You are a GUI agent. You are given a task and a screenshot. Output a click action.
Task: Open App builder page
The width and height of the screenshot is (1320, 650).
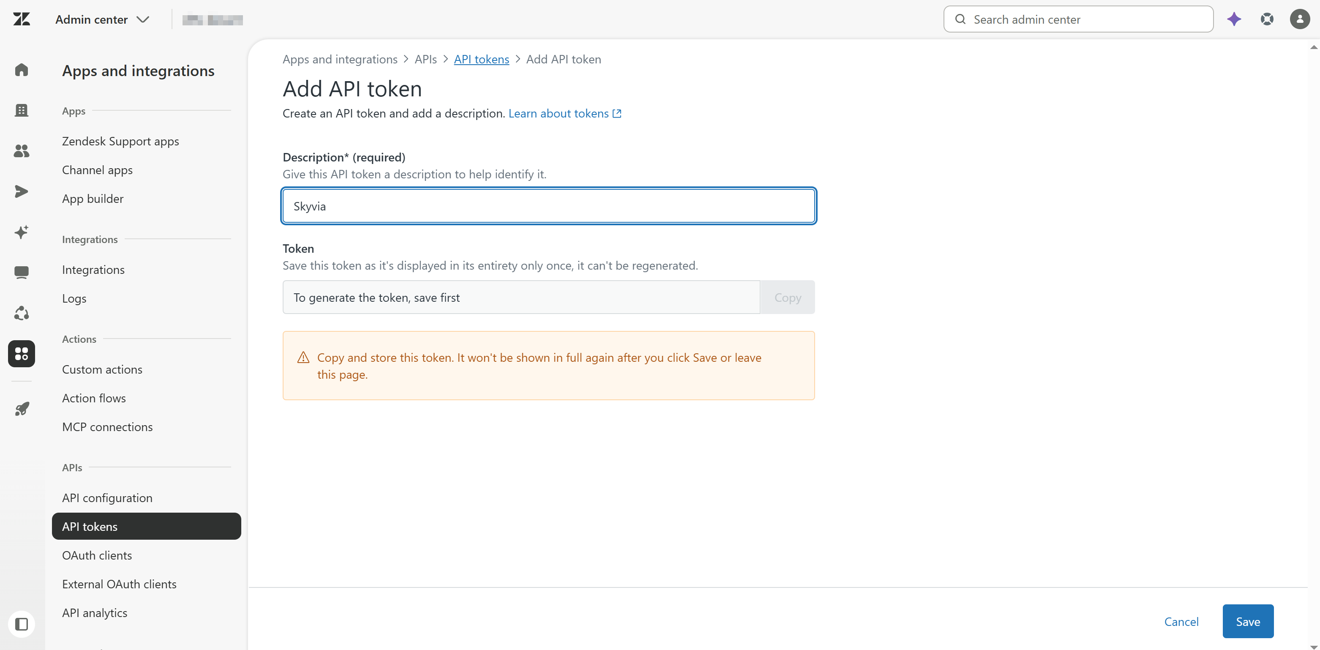point(93,198)
